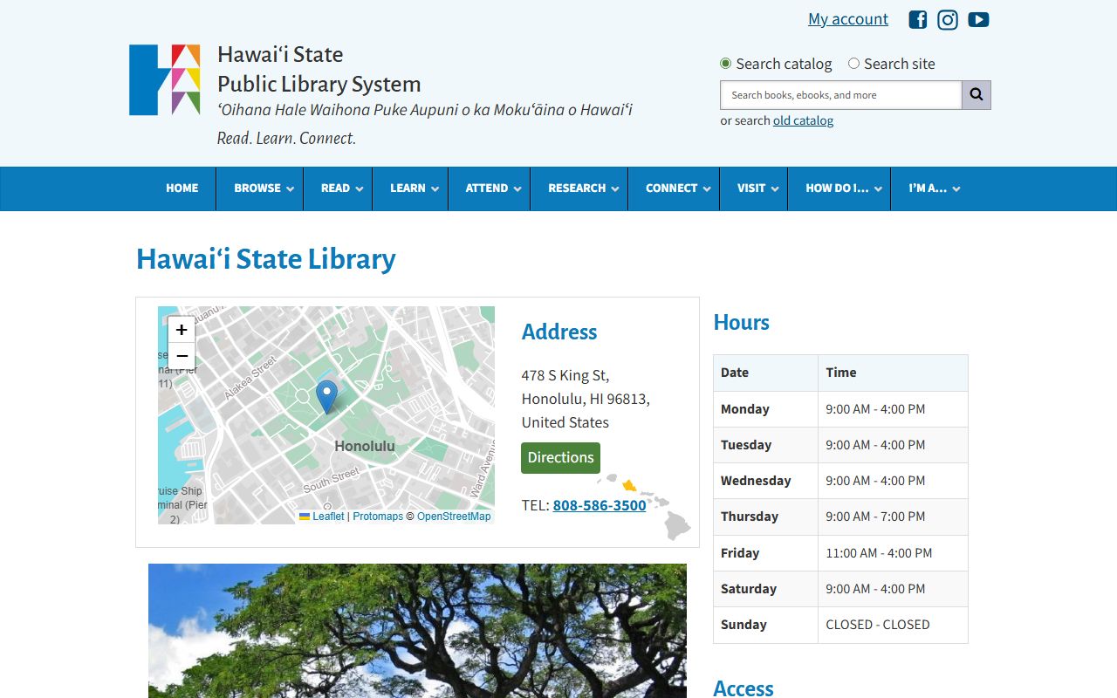Click the Hours heading
The image size is (1117, 698).
point(742,322)
